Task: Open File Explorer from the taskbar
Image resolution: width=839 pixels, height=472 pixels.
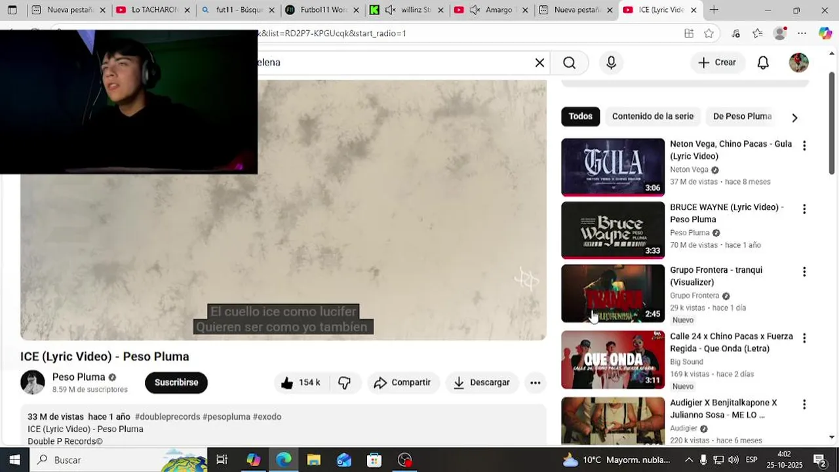Action: (313, 460)
